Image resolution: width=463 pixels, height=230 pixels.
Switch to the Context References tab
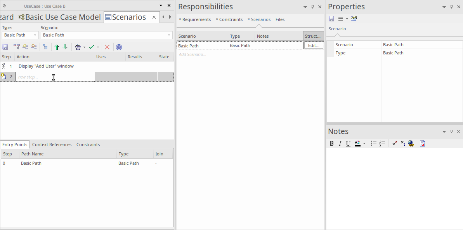pos(52,145)
